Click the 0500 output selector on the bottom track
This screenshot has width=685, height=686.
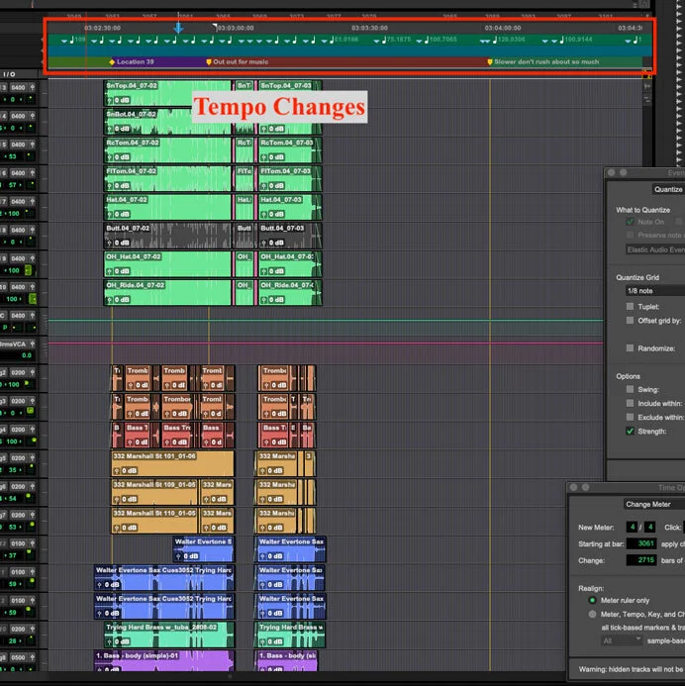[18, 657]
